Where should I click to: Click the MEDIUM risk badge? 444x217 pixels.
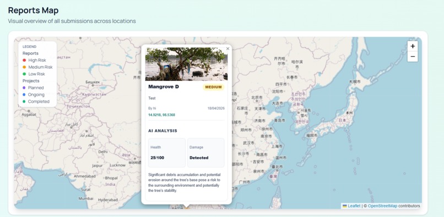214,87
